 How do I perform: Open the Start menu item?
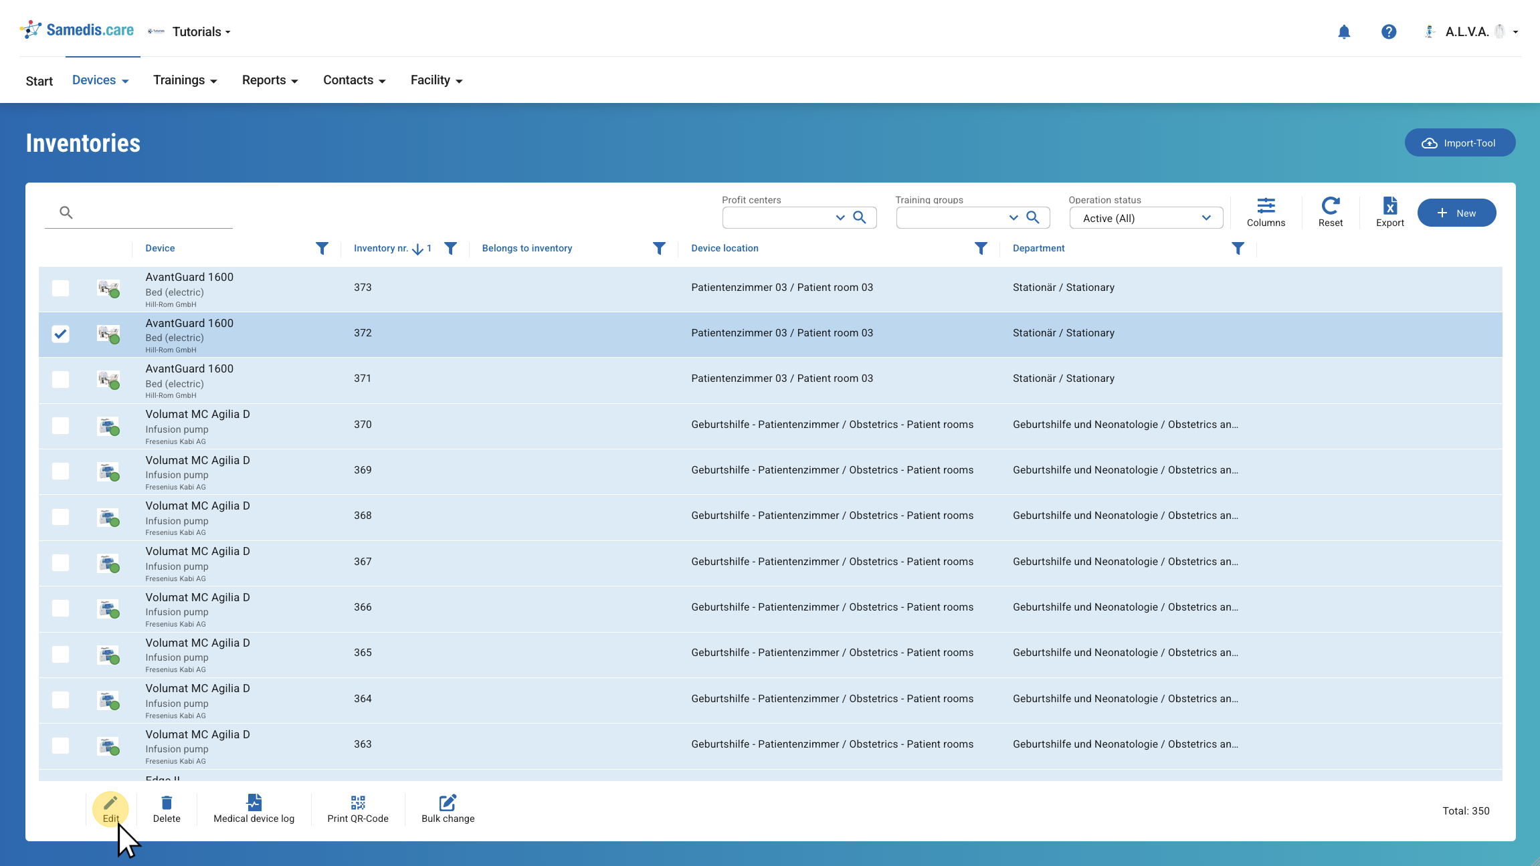39,81
